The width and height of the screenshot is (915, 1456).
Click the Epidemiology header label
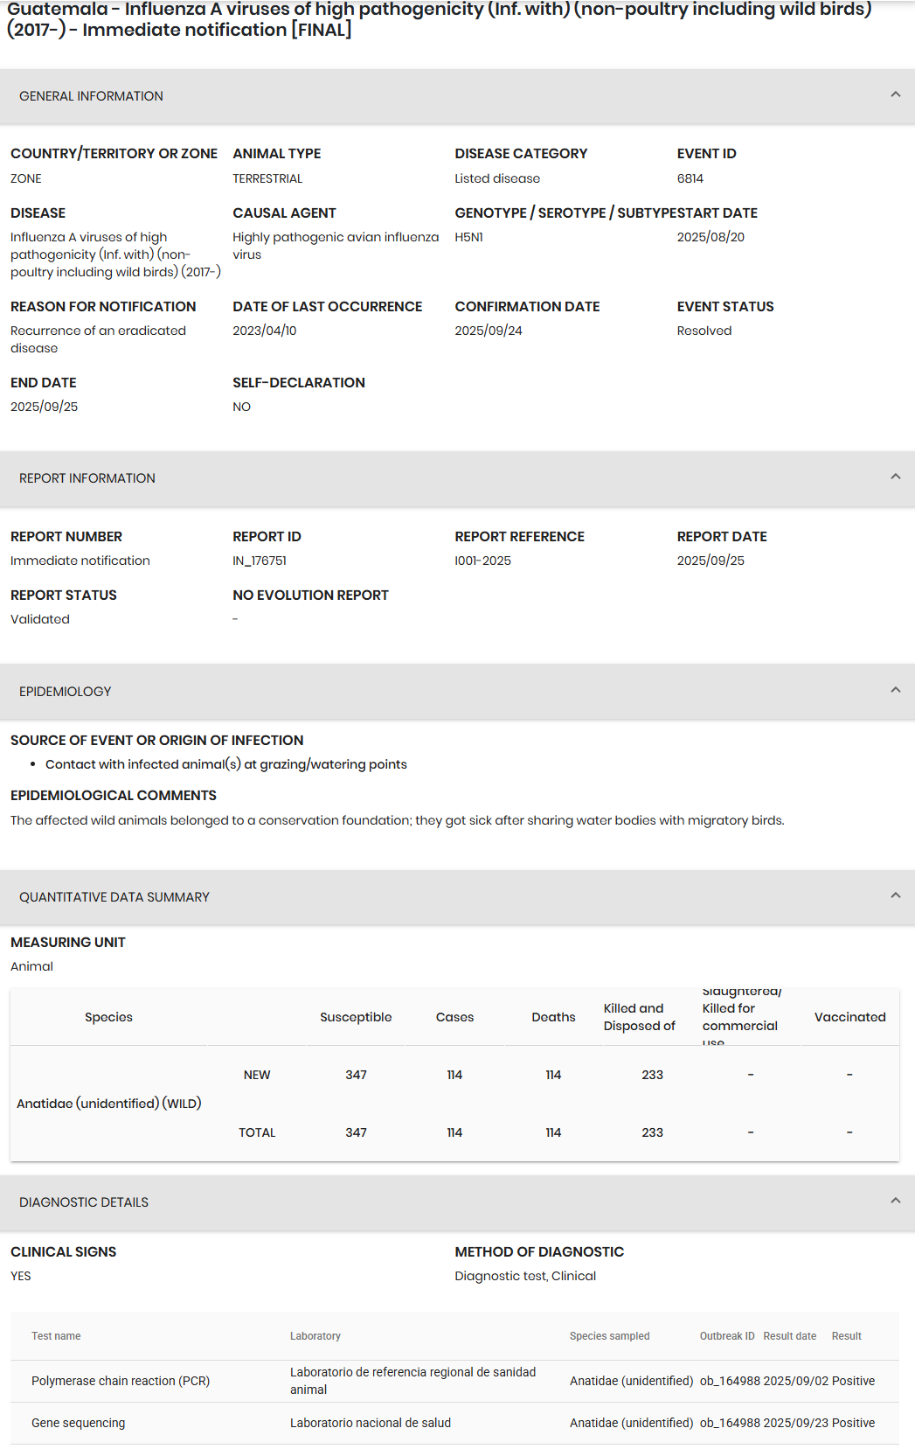click(x=66, y=692)
